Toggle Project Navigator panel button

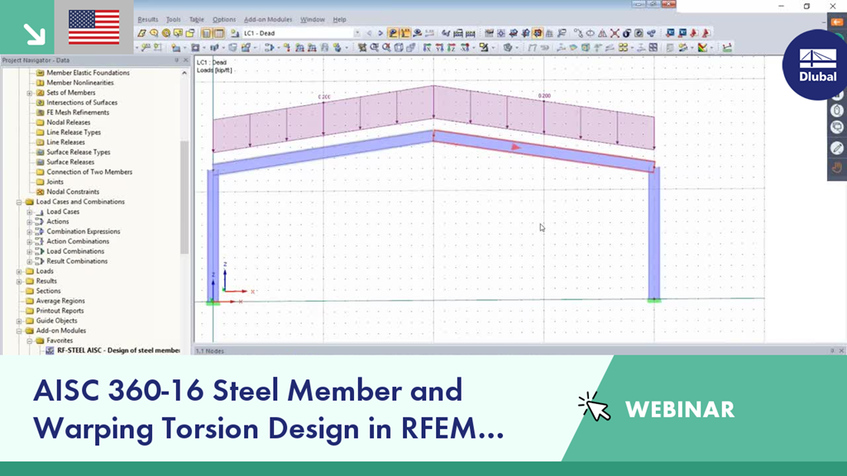coord(206,33)
